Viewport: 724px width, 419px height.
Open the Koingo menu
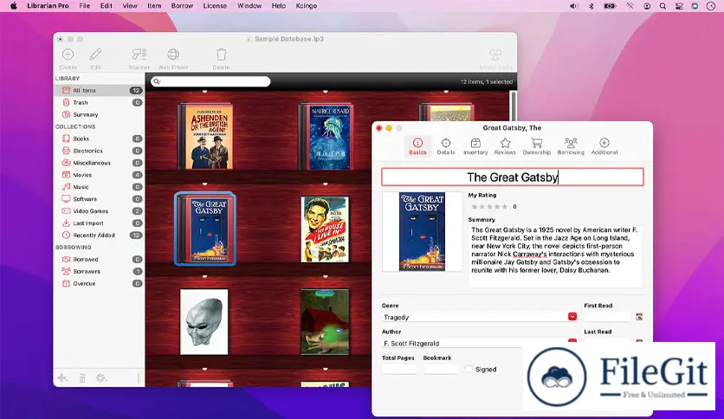(306, 6)
